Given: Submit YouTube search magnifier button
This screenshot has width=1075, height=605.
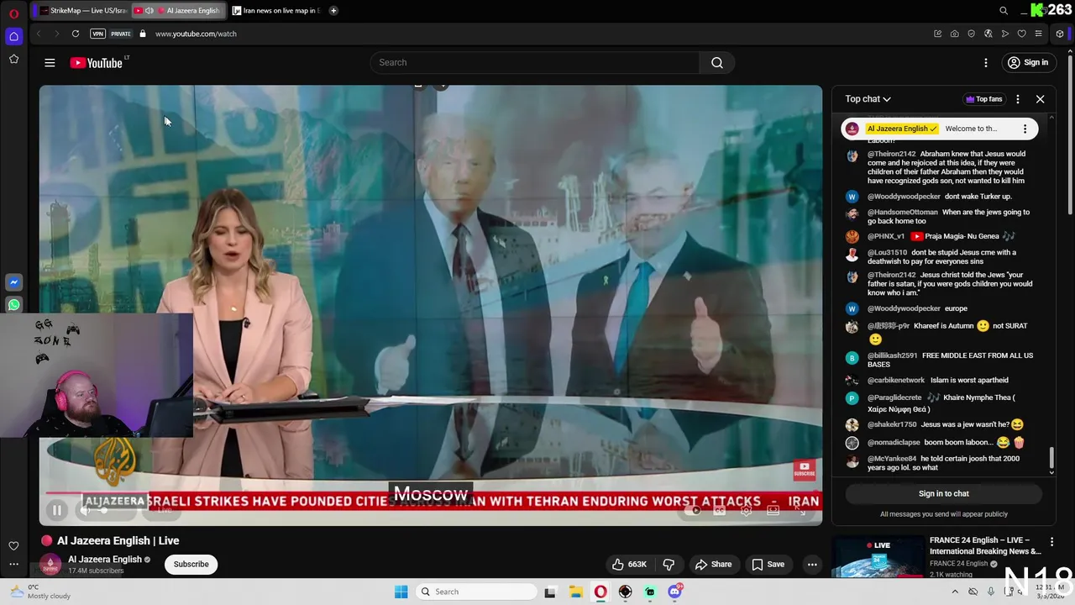Looking at the screenshot, I should [717, 62].
